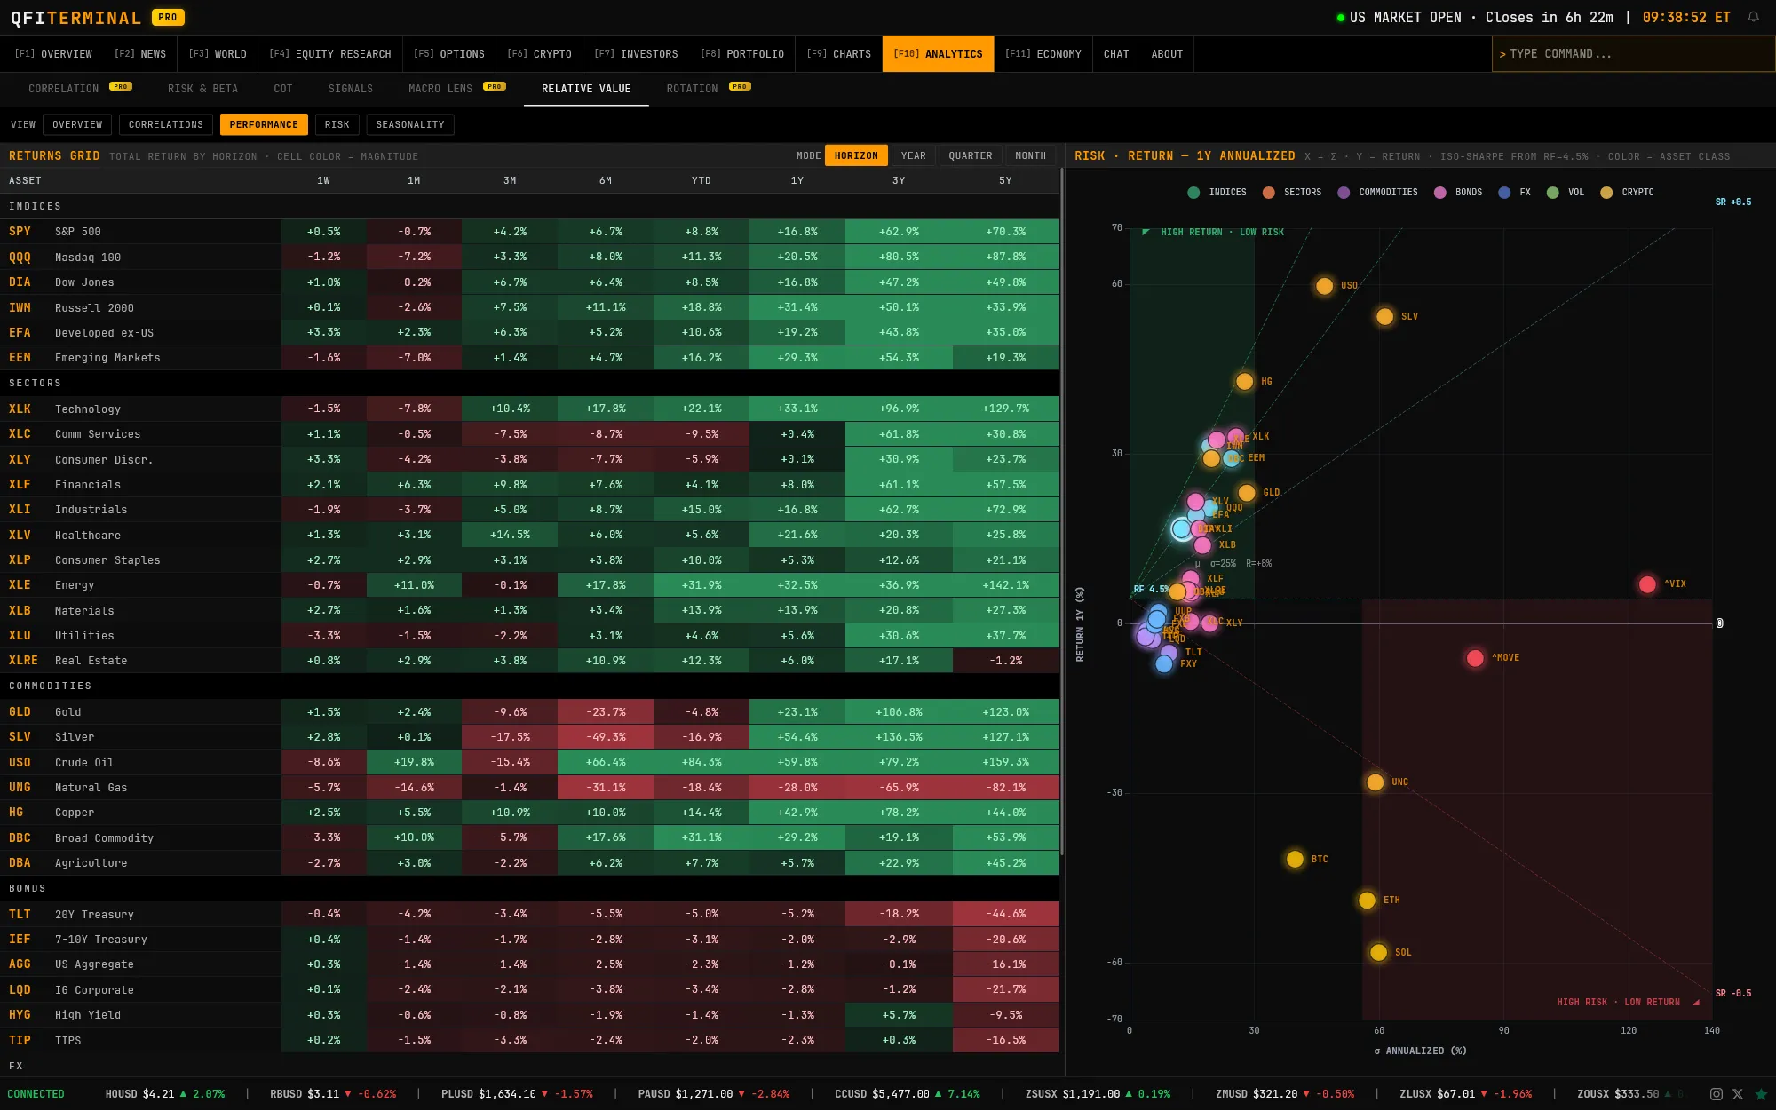Image resolution: width=1776 pixels, height=1111 pixels.
Task: Click the Commodities legend color dot
Action: point(1344,193)
